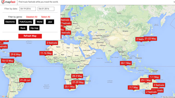
Task: Toggle the Hip-hop genre filter
Action: coord(34,28)
